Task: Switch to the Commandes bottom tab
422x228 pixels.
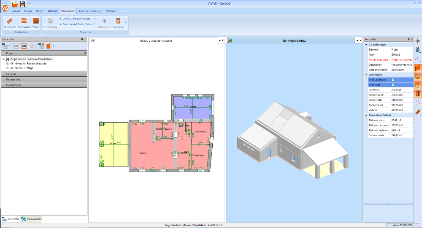Action: 32,219
